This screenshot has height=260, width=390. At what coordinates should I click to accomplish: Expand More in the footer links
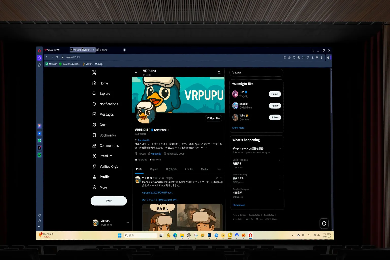click(x=259, y=219)
